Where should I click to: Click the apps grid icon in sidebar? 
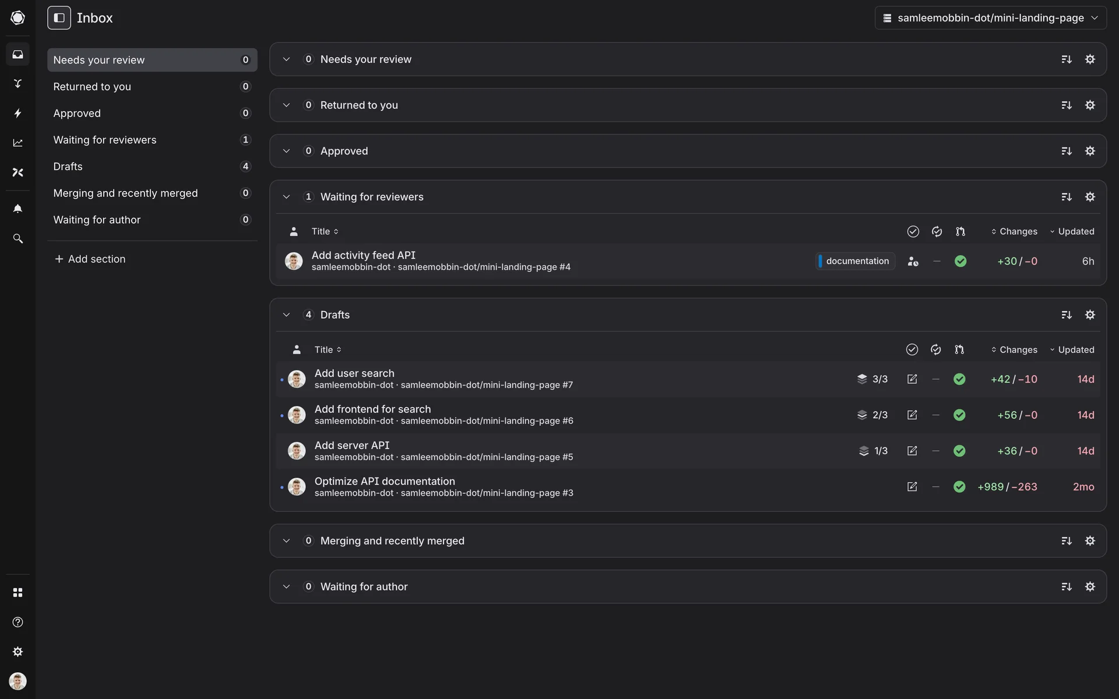[17, 592]
